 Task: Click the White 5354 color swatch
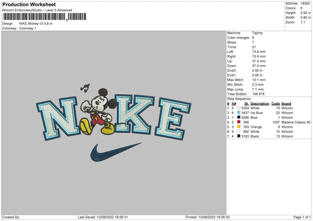238,108
